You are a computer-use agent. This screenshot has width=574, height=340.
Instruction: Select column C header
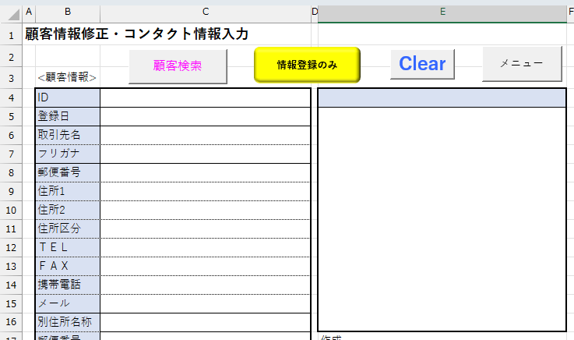205,11
